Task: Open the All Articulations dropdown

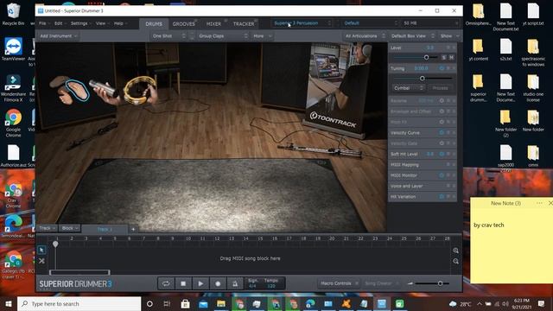Action: point(365,36)
